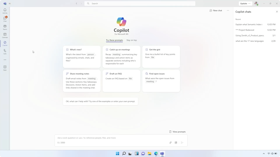Select 'Share meeting notes' prompt card
Viewport: 280px width, 157px height.
(x=82, y=81)
